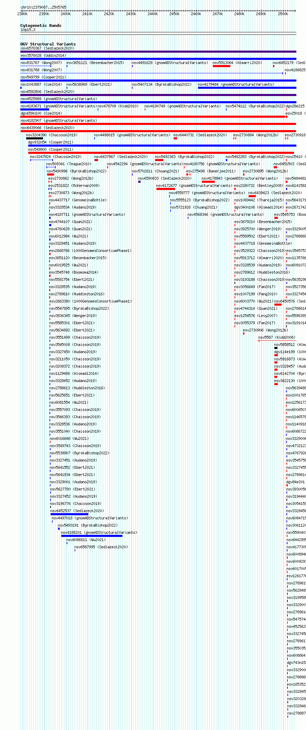306x730 pixels.
Task: Open nsv5721926 (Chuang2021) entry
Action: [194, 207]
